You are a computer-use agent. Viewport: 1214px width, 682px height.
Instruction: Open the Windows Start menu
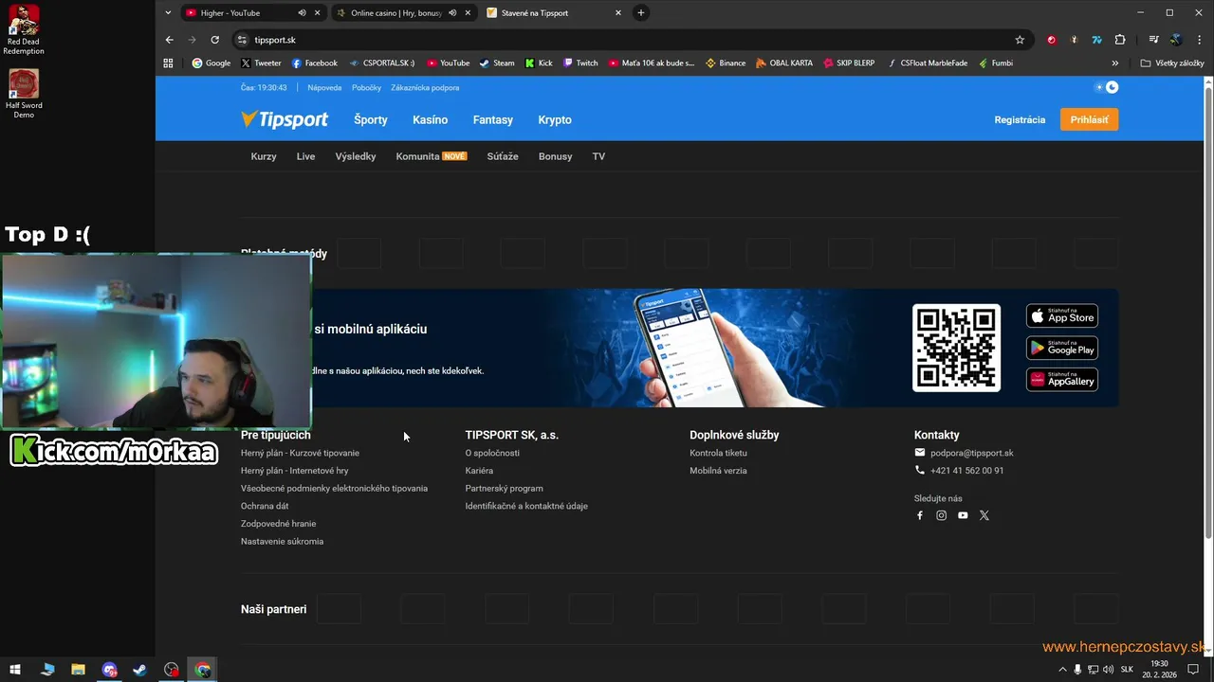point(15,670)
